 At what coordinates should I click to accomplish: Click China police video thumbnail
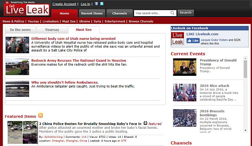pos(23,132)
